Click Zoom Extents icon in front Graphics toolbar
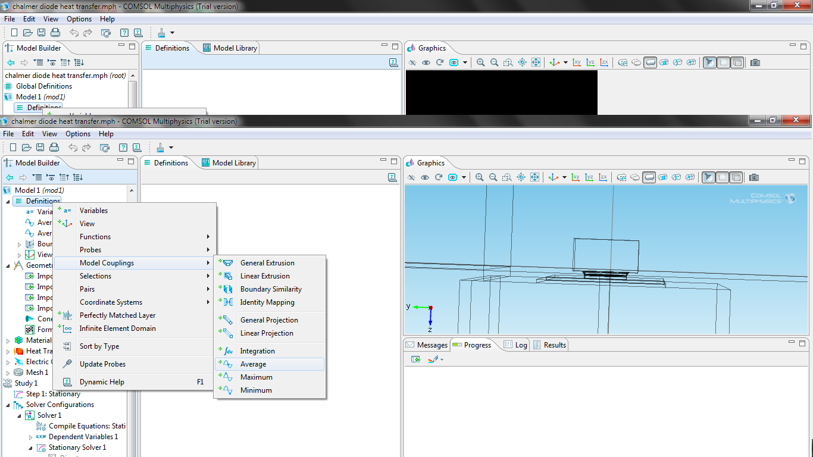Screen dimensions: 813x457 [521, 177]
